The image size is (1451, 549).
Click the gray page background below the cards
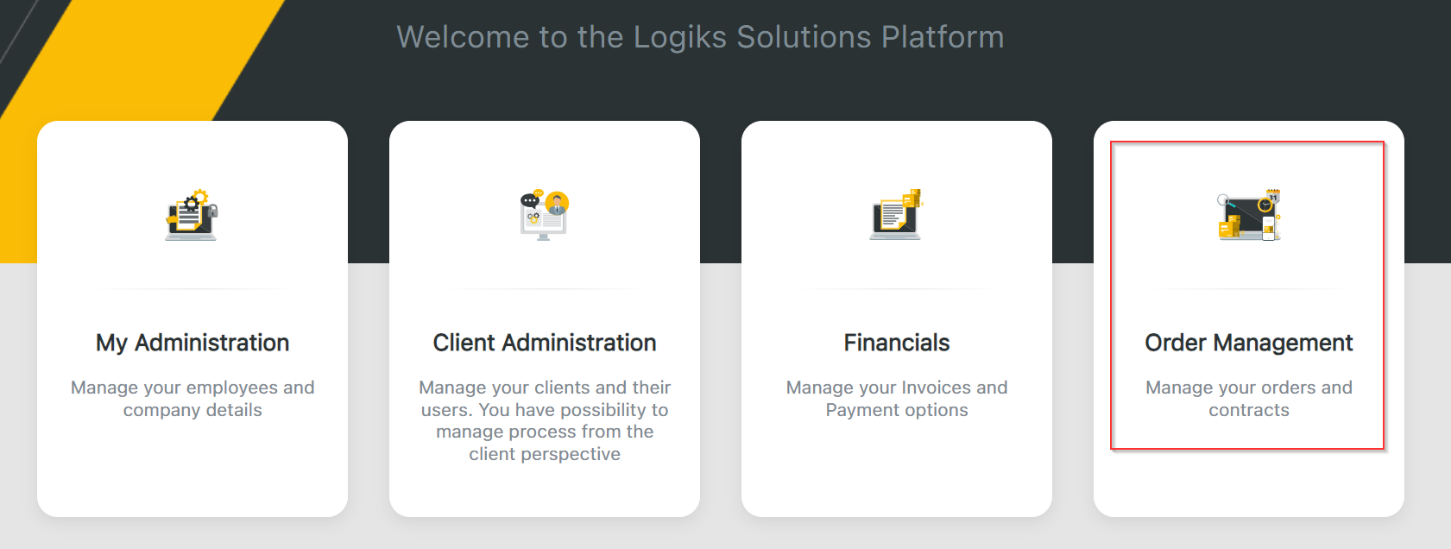[725, 535]
